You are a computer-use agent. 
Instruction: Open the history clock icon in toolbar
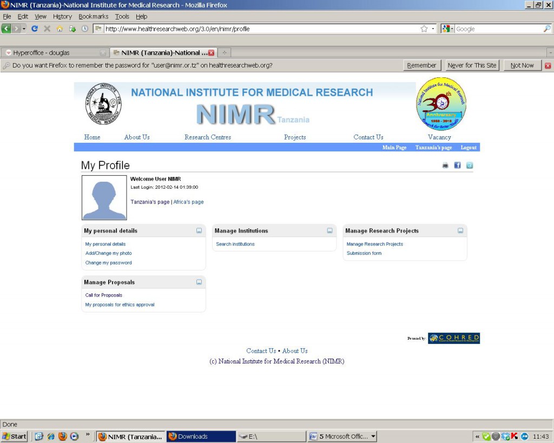pos(84,29)
